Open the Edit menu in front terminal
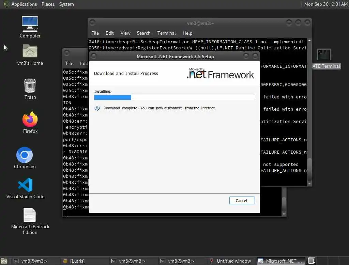 (x=109, y=33)
